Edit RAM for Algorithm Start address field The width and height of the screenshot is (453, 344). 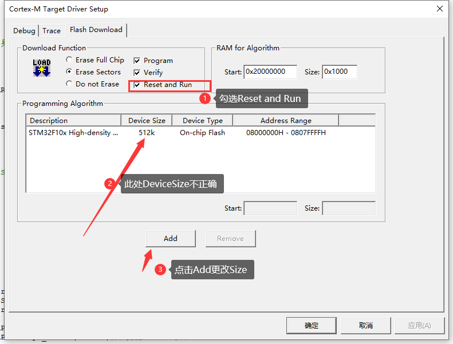tap(270, 72)
